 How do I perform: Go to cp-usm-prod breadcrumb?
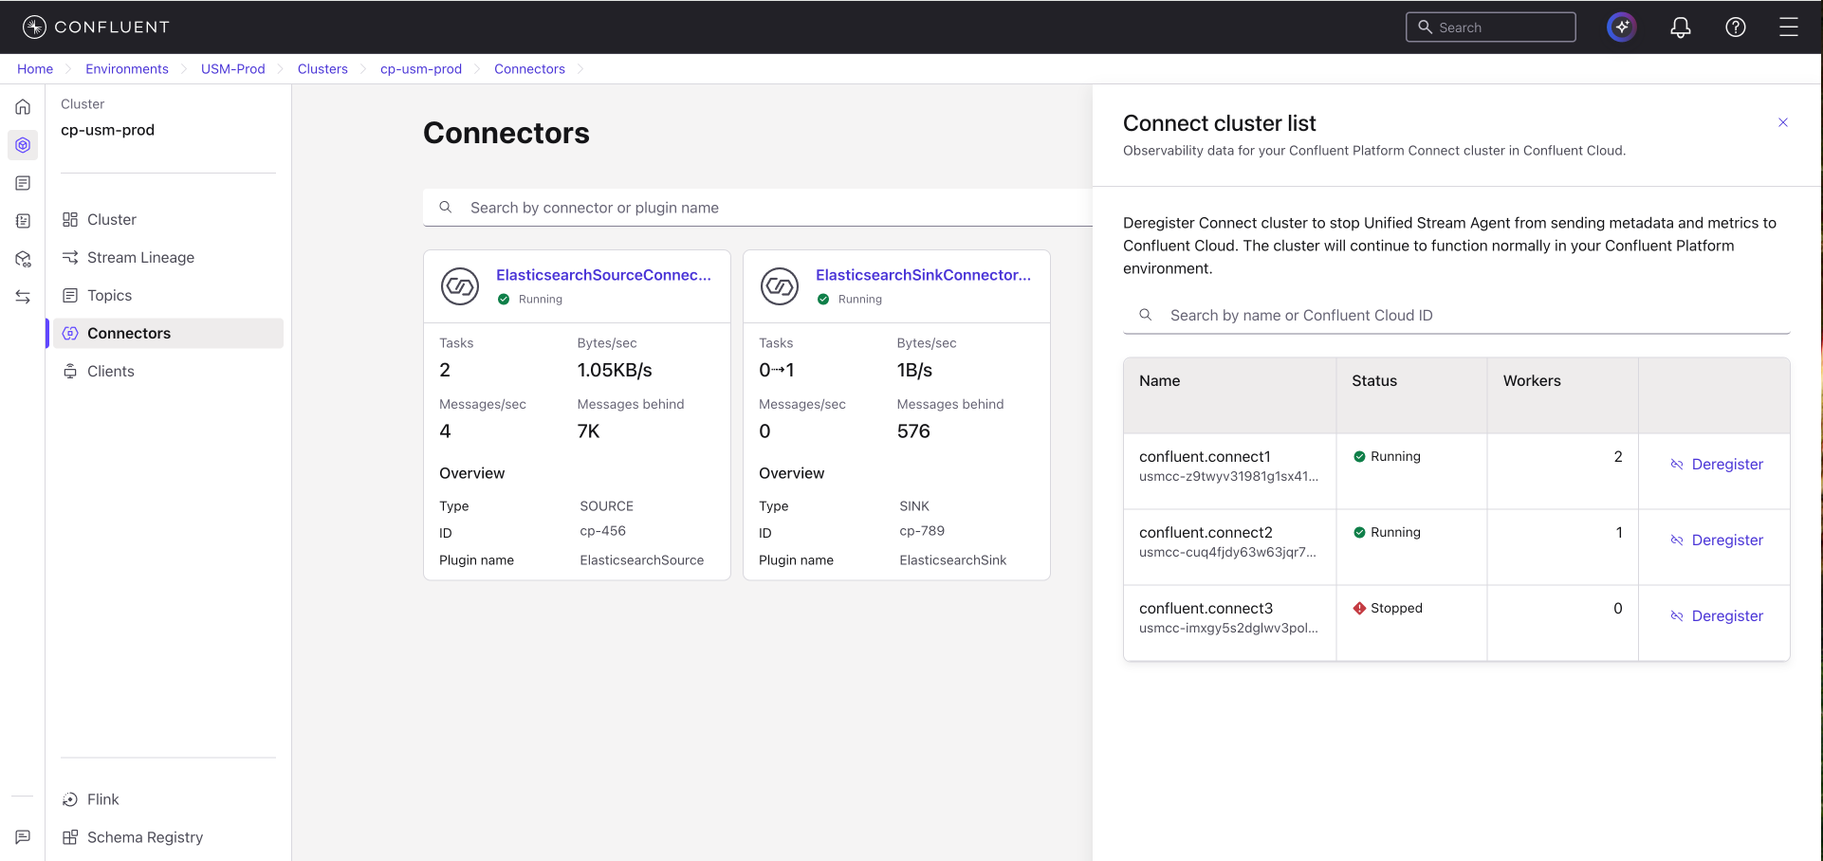pyautogui.click(x=421, y=69)
